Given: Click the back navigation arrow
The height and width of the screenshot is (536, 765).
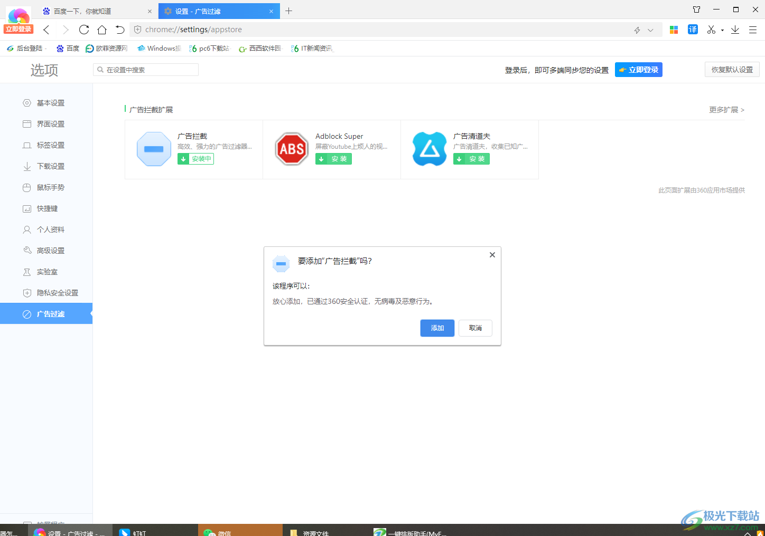Looking at the screenshot, I should pos(46,30).
